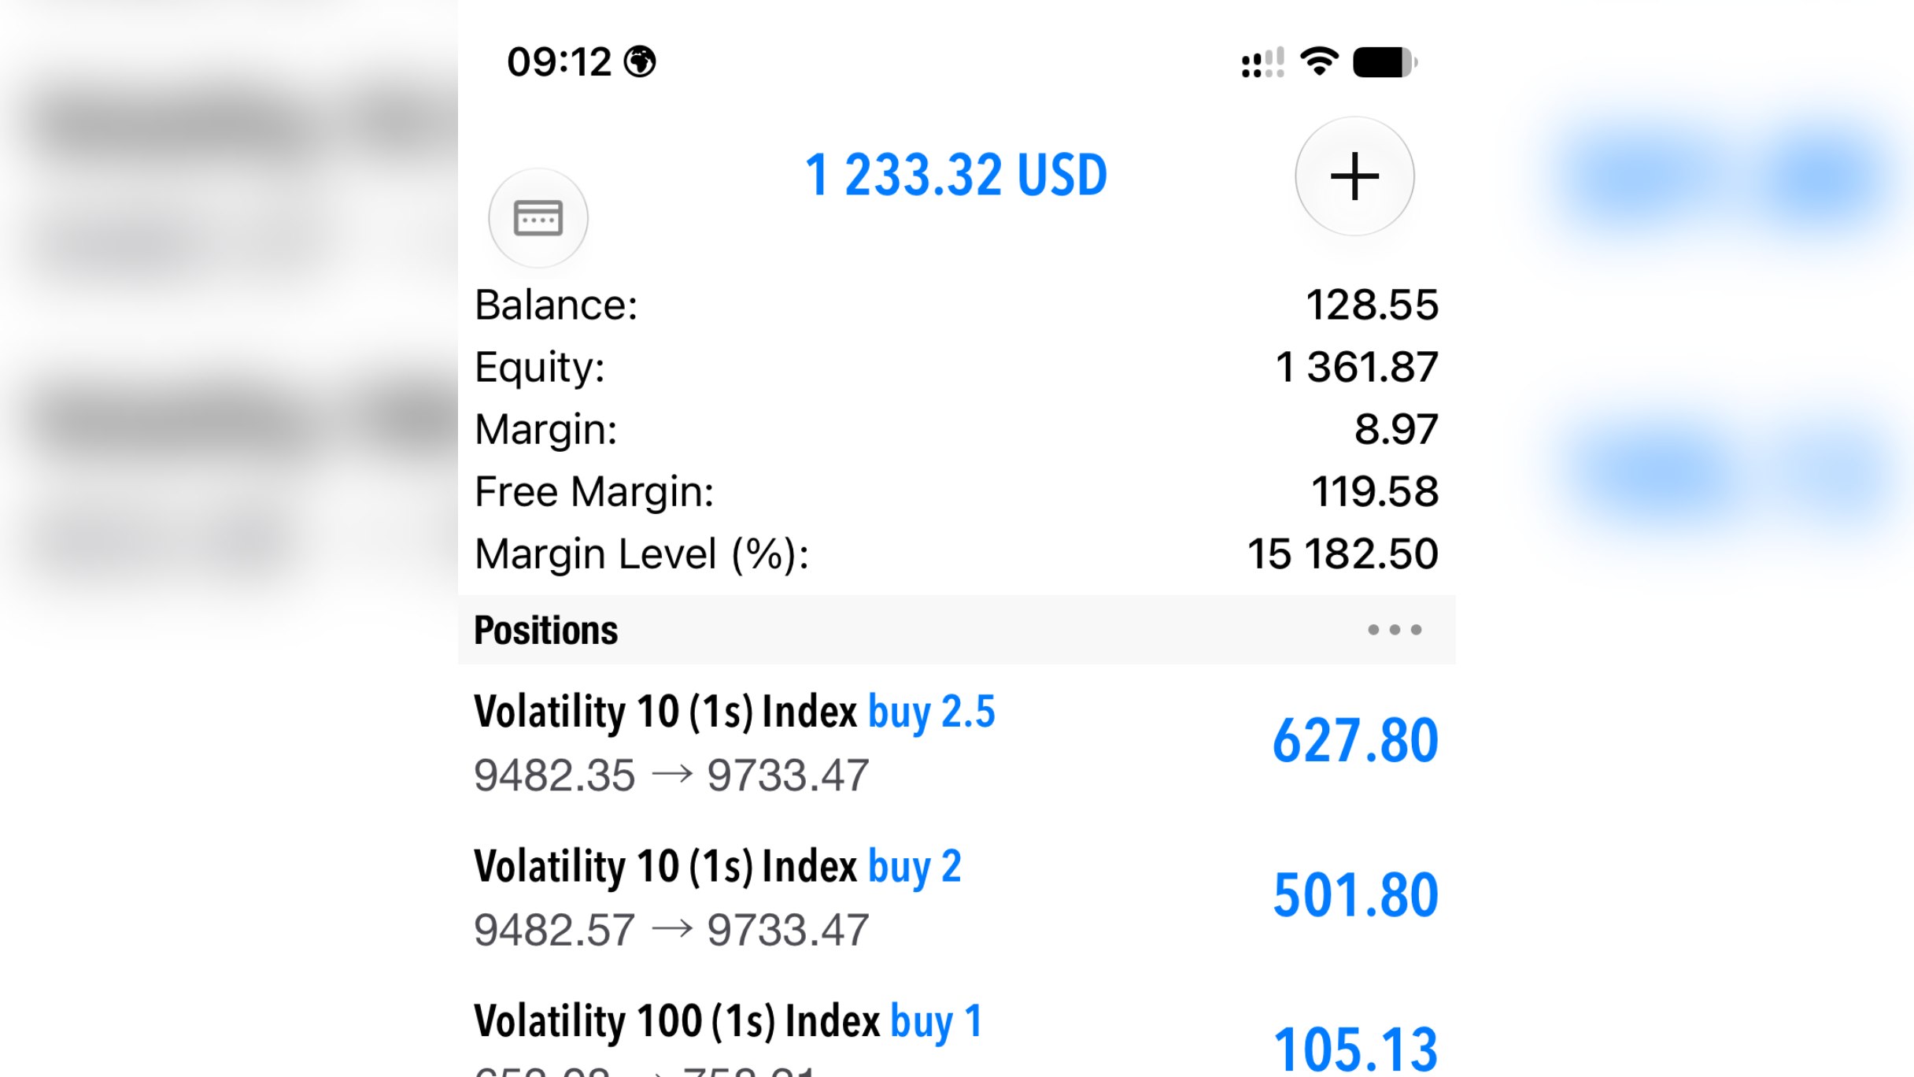Viewport: 1914px width, 1077px height.
Task: Open Volatility 10 (1s) Index buy 2.5 position
Action: 956,742
